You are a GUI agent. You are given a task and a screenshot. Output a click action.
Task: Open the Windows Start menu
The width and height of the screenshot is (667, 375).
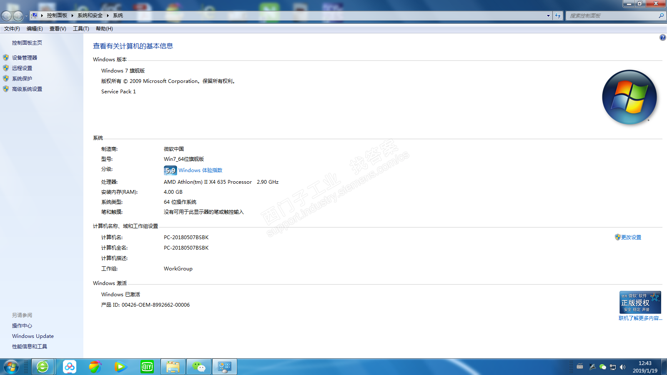tap(11, 367)
